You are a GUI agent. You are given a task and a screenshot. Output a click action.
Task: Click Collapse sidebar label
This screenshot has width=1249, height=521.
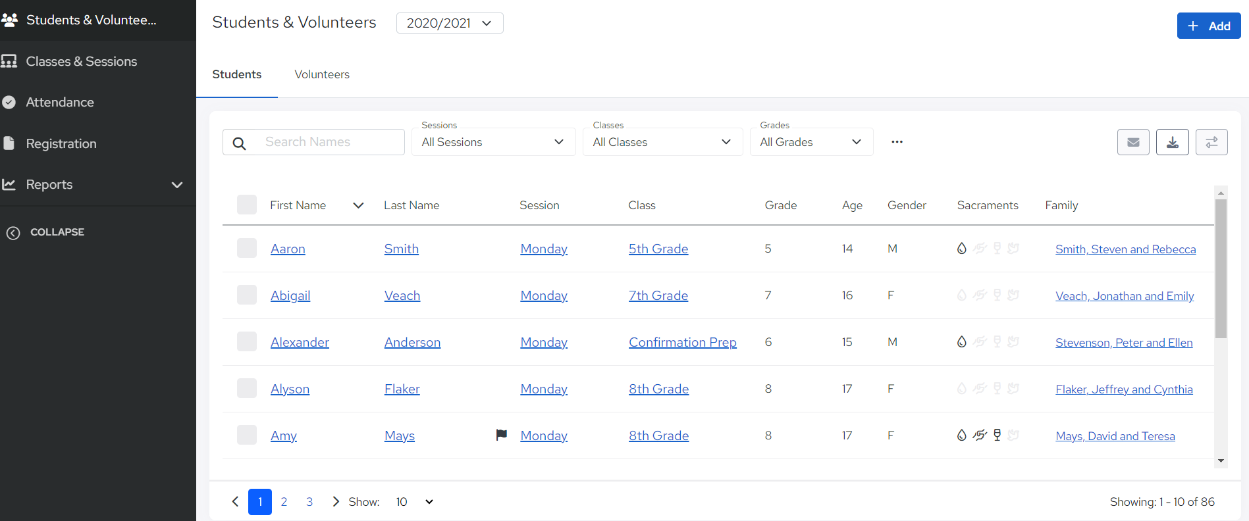coord(57,232)
